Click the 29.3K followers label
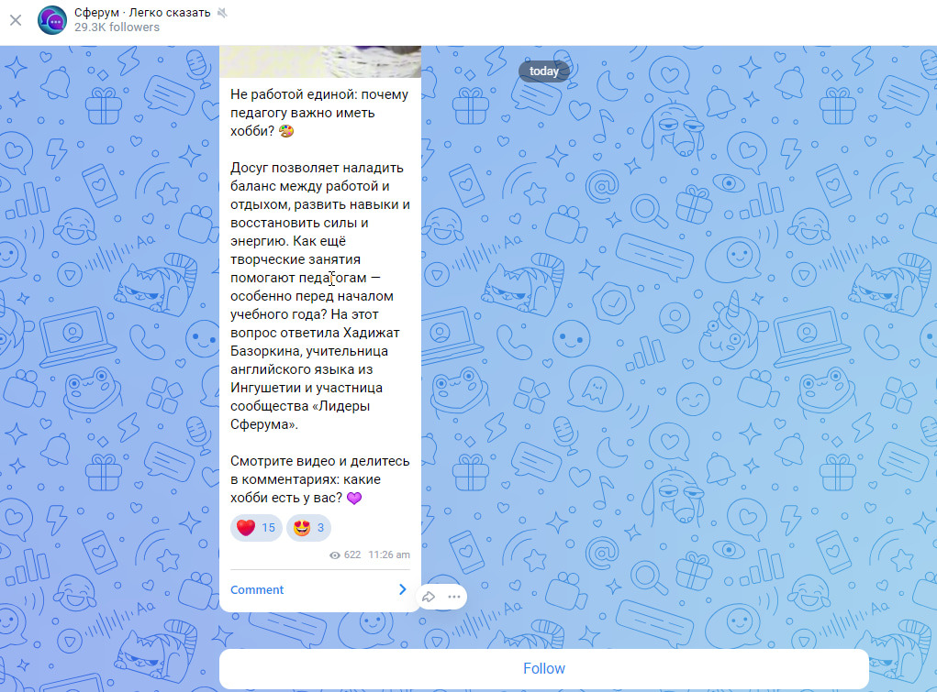Screen dimensions: 937x692 (117, 27)
